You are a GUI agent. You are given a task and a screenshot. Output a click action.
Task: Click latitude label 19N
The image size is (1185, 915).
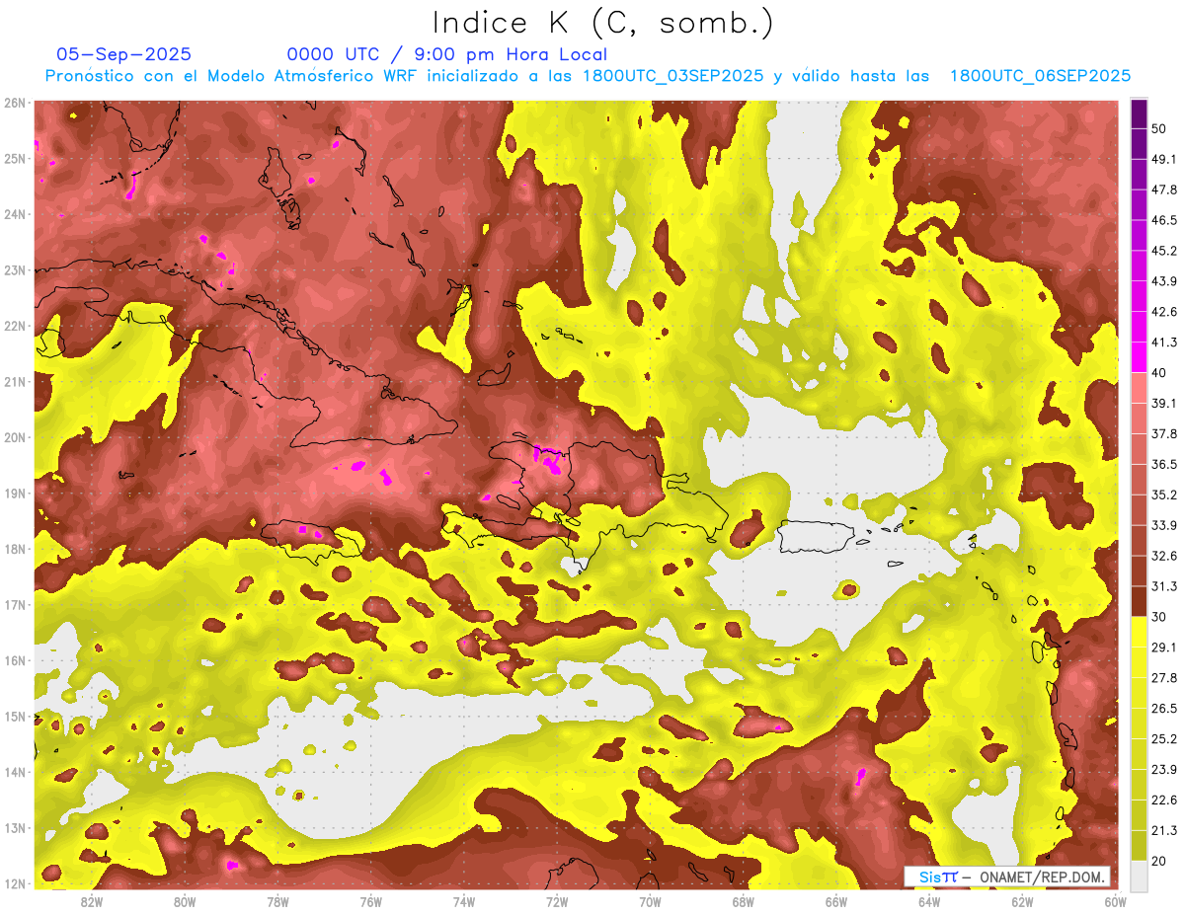tap(15, 493)
